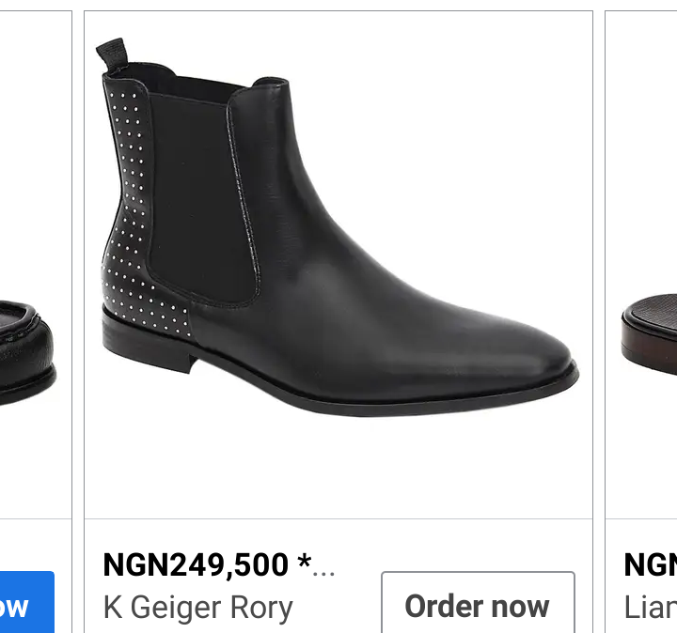Open the brown shoe image on the right
677x633 pixels.
tap(651, 333)
